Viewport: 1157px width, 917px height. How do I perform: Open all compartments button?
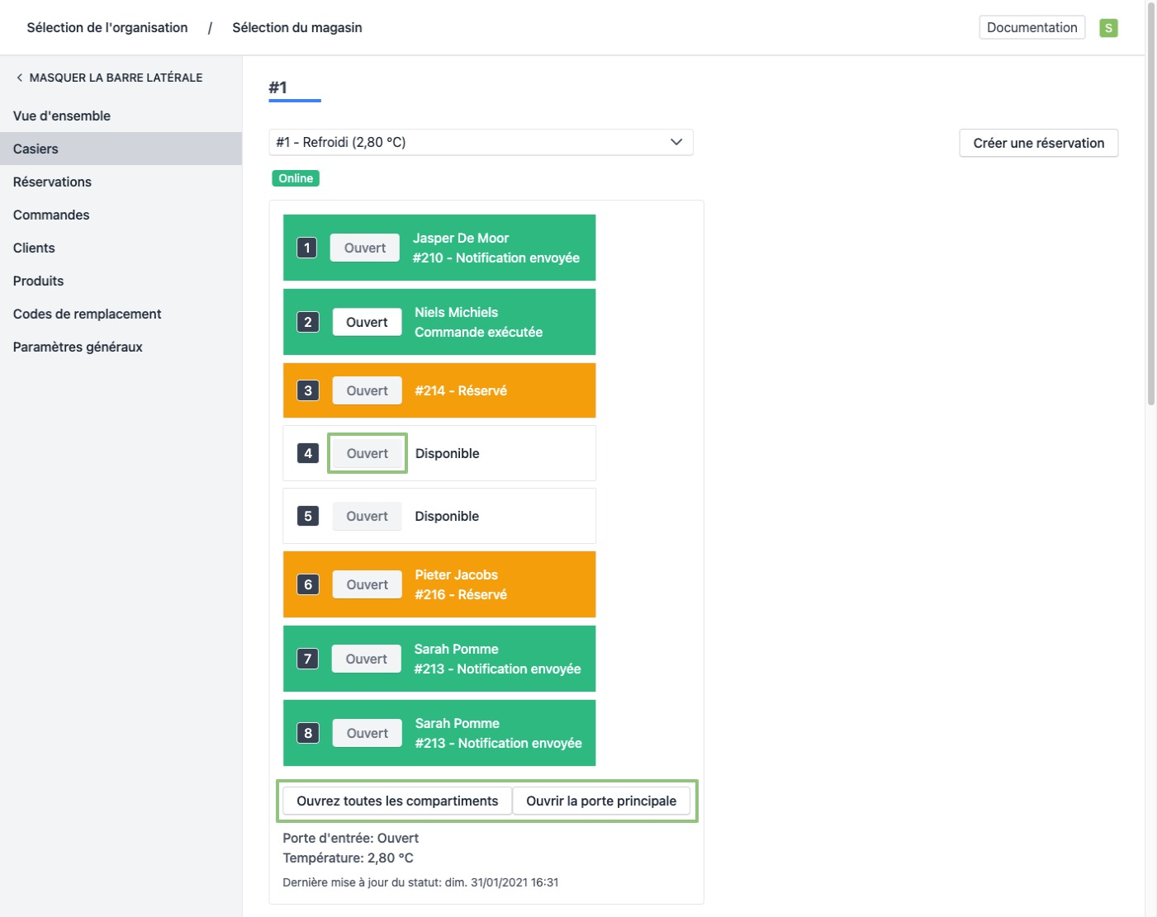tap(397, 801)
